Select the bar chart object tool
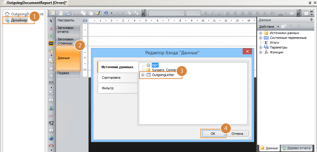 coord(51,108)
